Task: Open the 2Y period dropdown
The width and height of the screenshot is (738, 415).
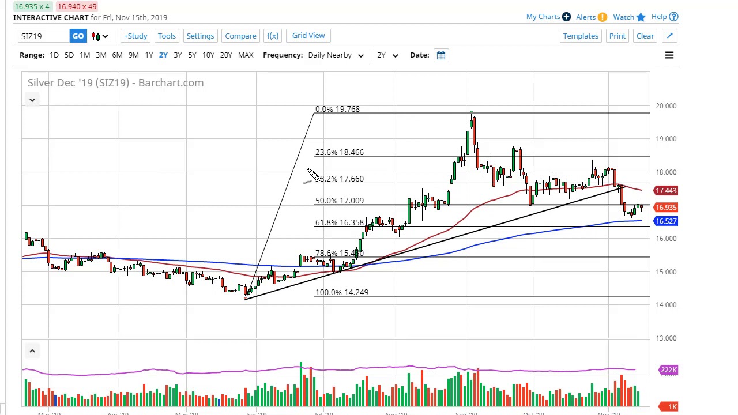Action: click(x=387, y=55)
